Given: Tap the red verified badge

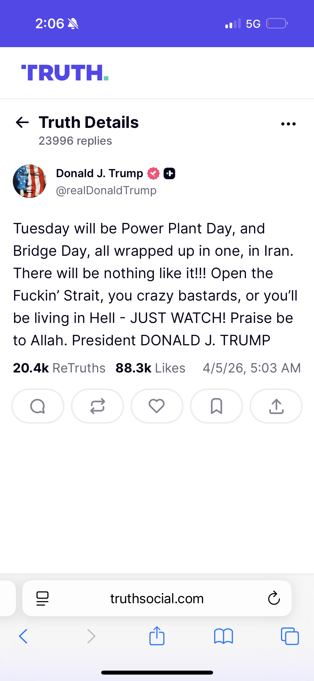Looking at the screenshot, I should pyautogui.click(x=153, y=173).
